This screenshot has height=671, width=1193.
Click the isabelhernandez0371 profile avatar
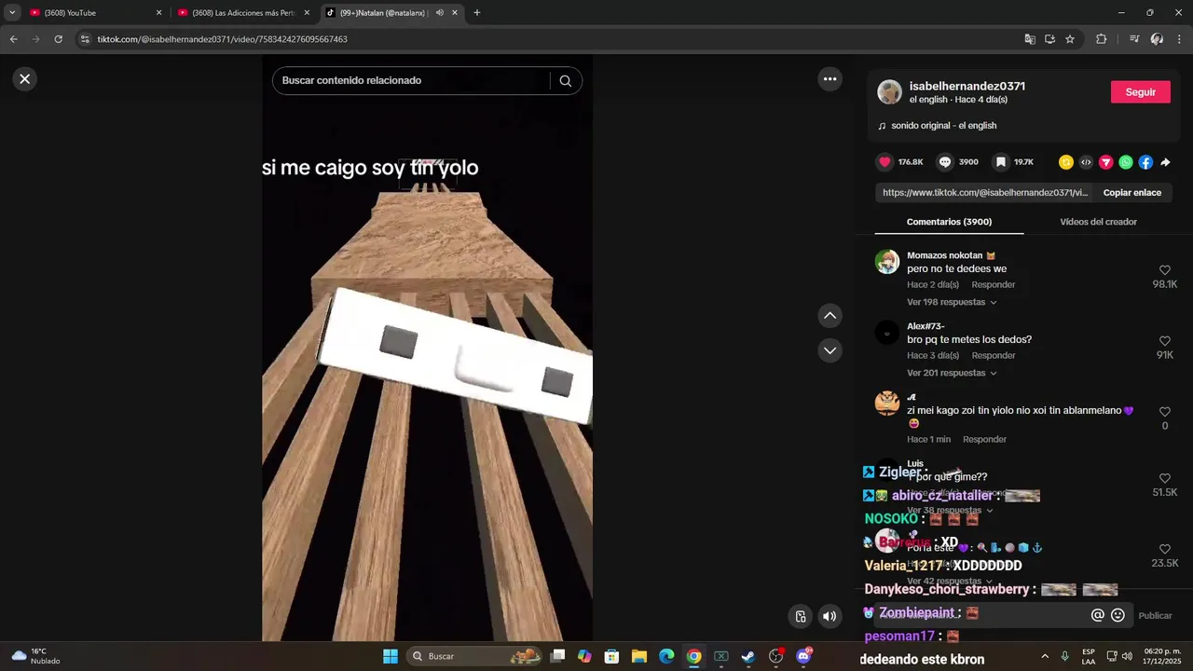(x=890, y=92)
